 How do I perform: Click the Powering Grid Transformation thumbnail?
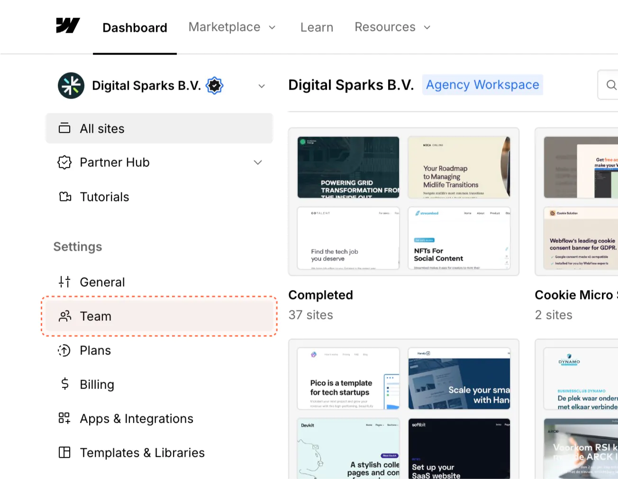tap(348, 167)
